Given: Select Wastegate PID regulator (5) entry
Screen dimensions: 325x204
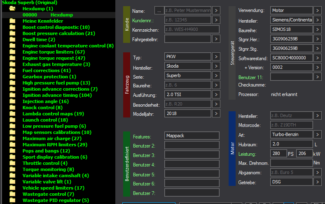Looking at the screenshot, I should click(x=56, y=200).
